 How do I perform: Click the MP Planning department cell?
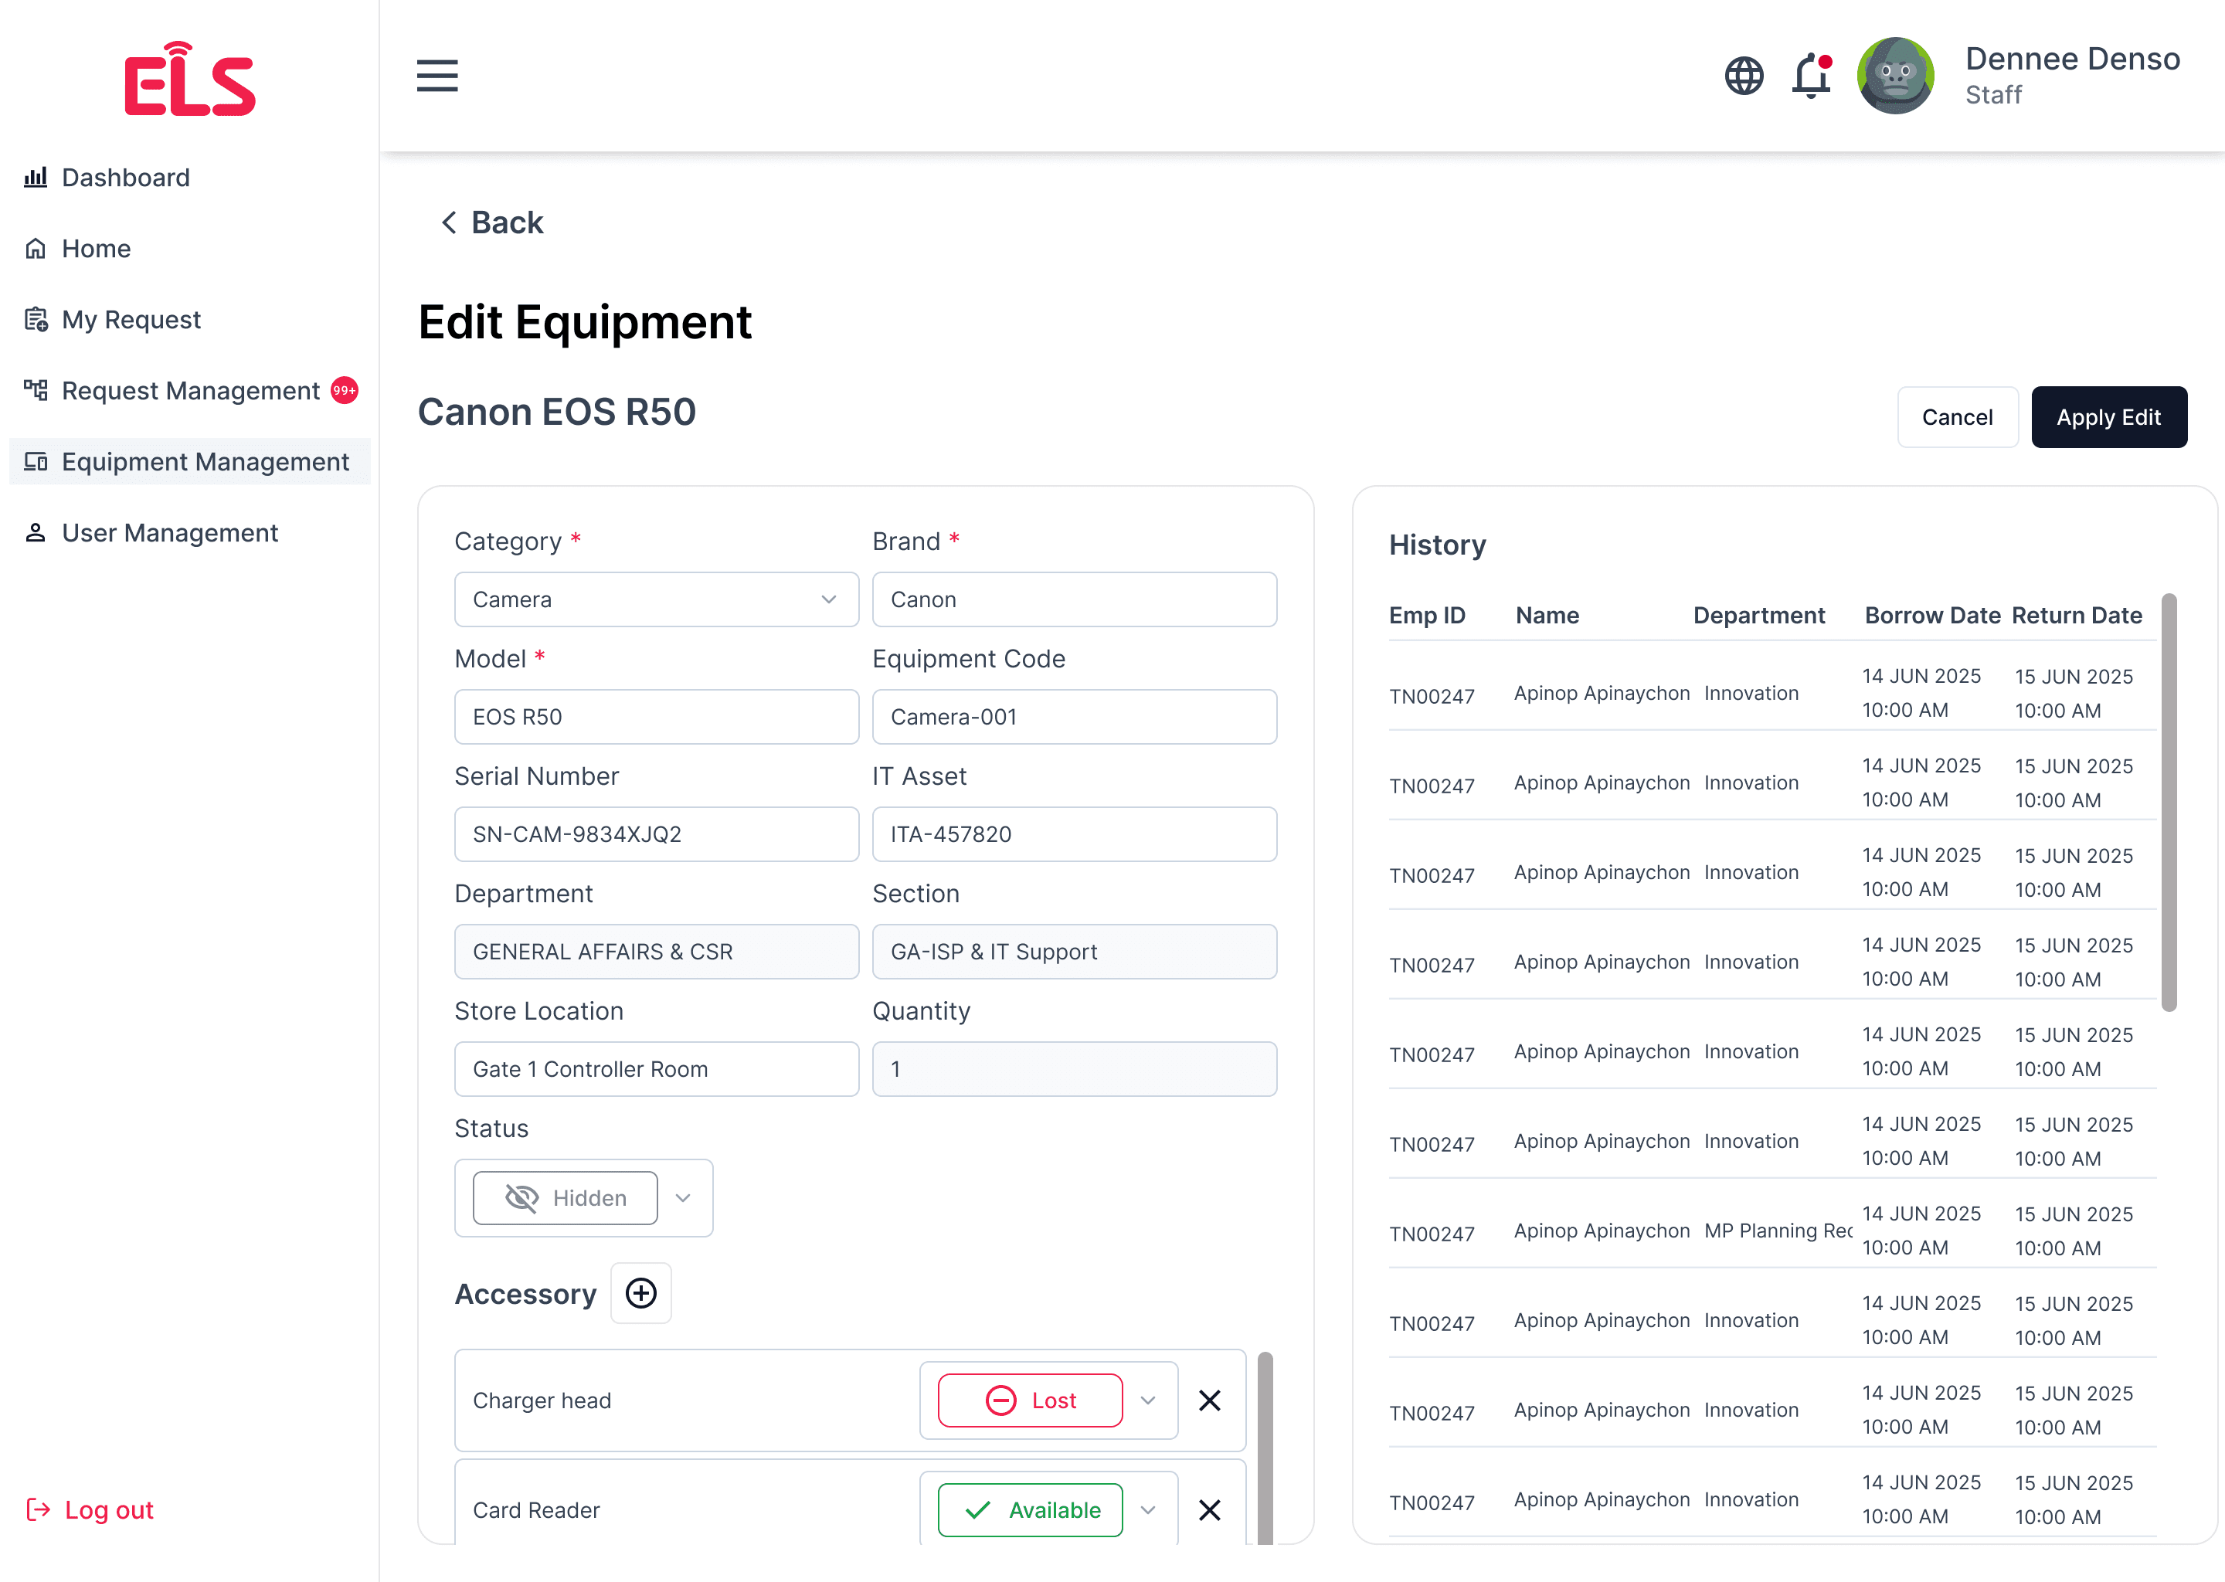(x=1778, y=1231)
